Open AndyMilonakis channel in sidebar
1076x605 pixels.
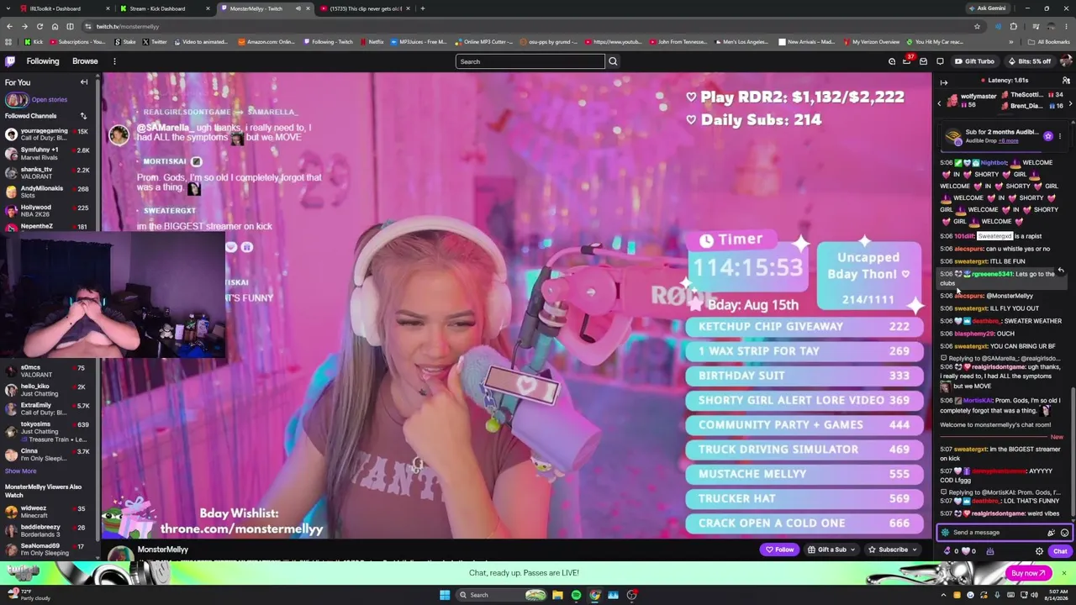point(49,192)
